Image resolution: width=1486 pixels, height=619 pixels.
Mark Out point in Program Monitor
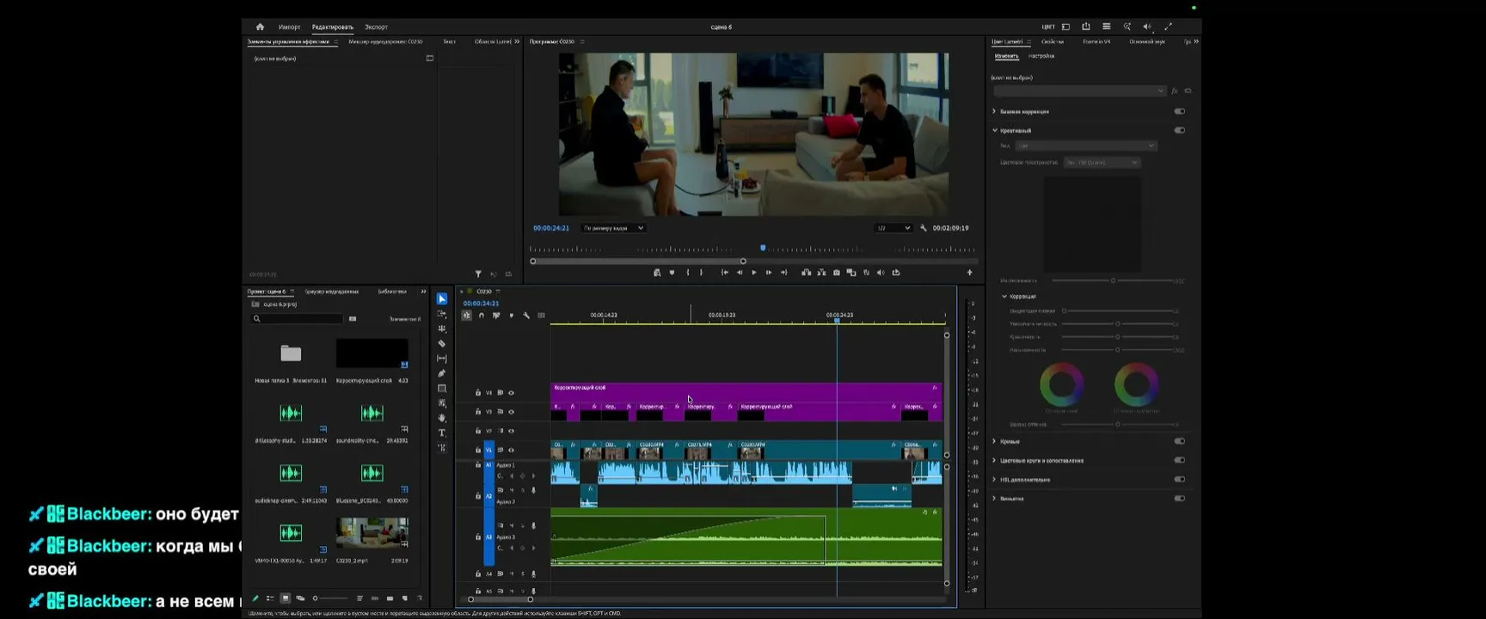(x=702, y=273)
